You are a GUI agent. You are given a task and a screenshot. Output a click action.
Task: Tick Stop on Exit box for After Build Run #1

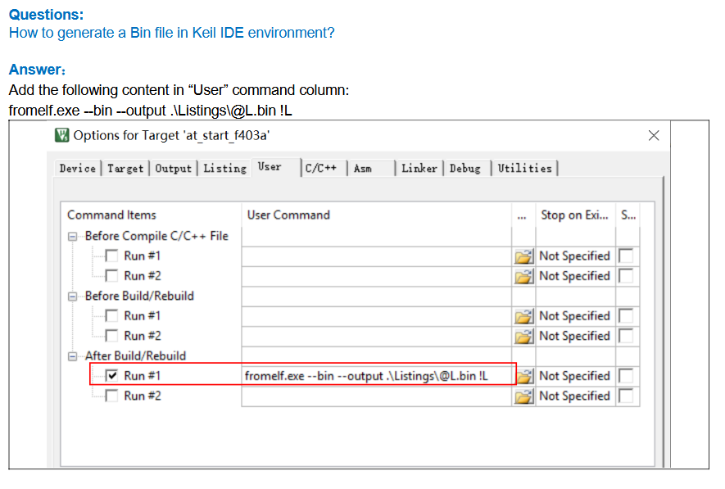[x=626, y=376]
